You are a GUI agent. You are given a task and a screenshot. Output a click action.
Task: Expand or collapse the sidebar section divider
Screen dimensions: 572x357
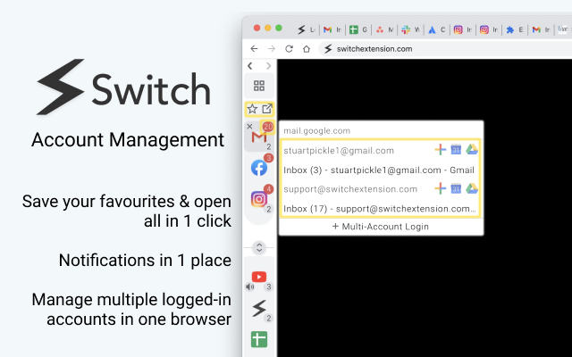[259, 247]
